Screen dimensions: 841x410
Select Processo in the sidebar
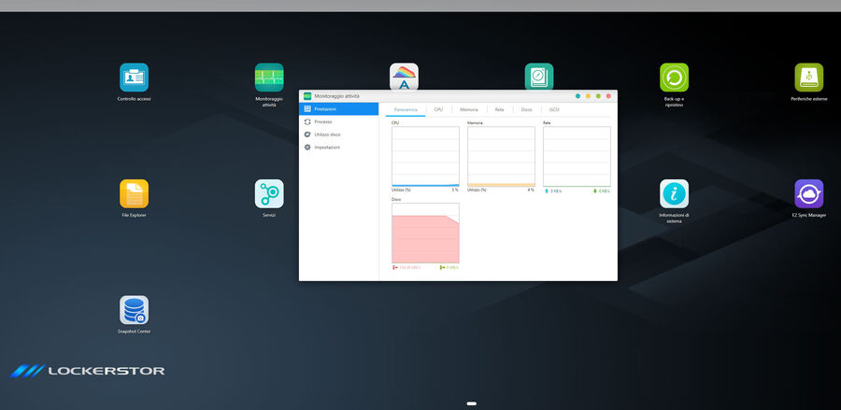(323, 121)
